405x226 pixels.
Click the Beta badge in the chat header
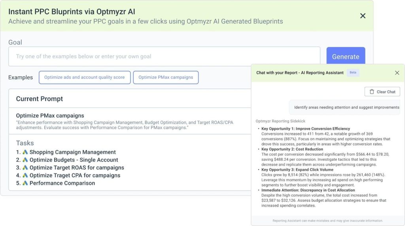(353, 73)
